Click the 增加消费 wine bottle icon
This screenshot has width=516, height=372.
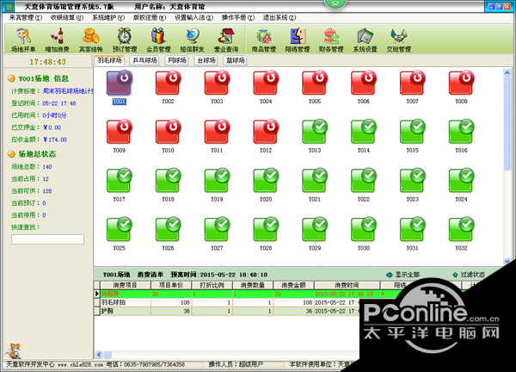tap(58, 40)
